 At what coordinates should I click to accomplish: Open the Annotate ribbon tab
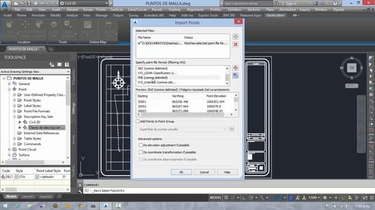point(38,15)
